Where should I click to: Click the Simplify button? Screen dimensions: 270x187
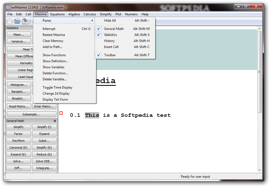point(19,127)
